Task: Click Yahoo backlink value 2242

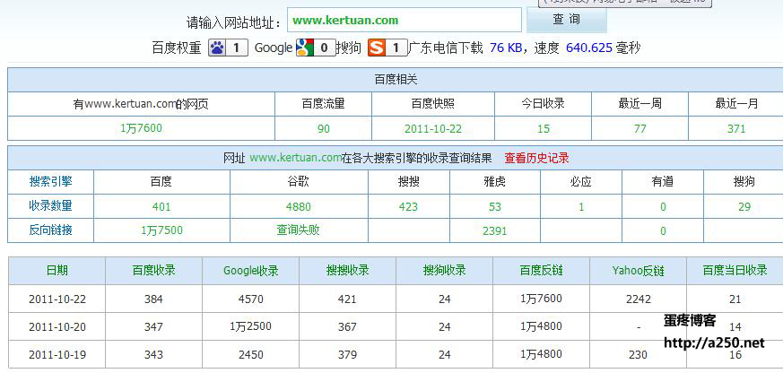Action: tap(639, 299)
